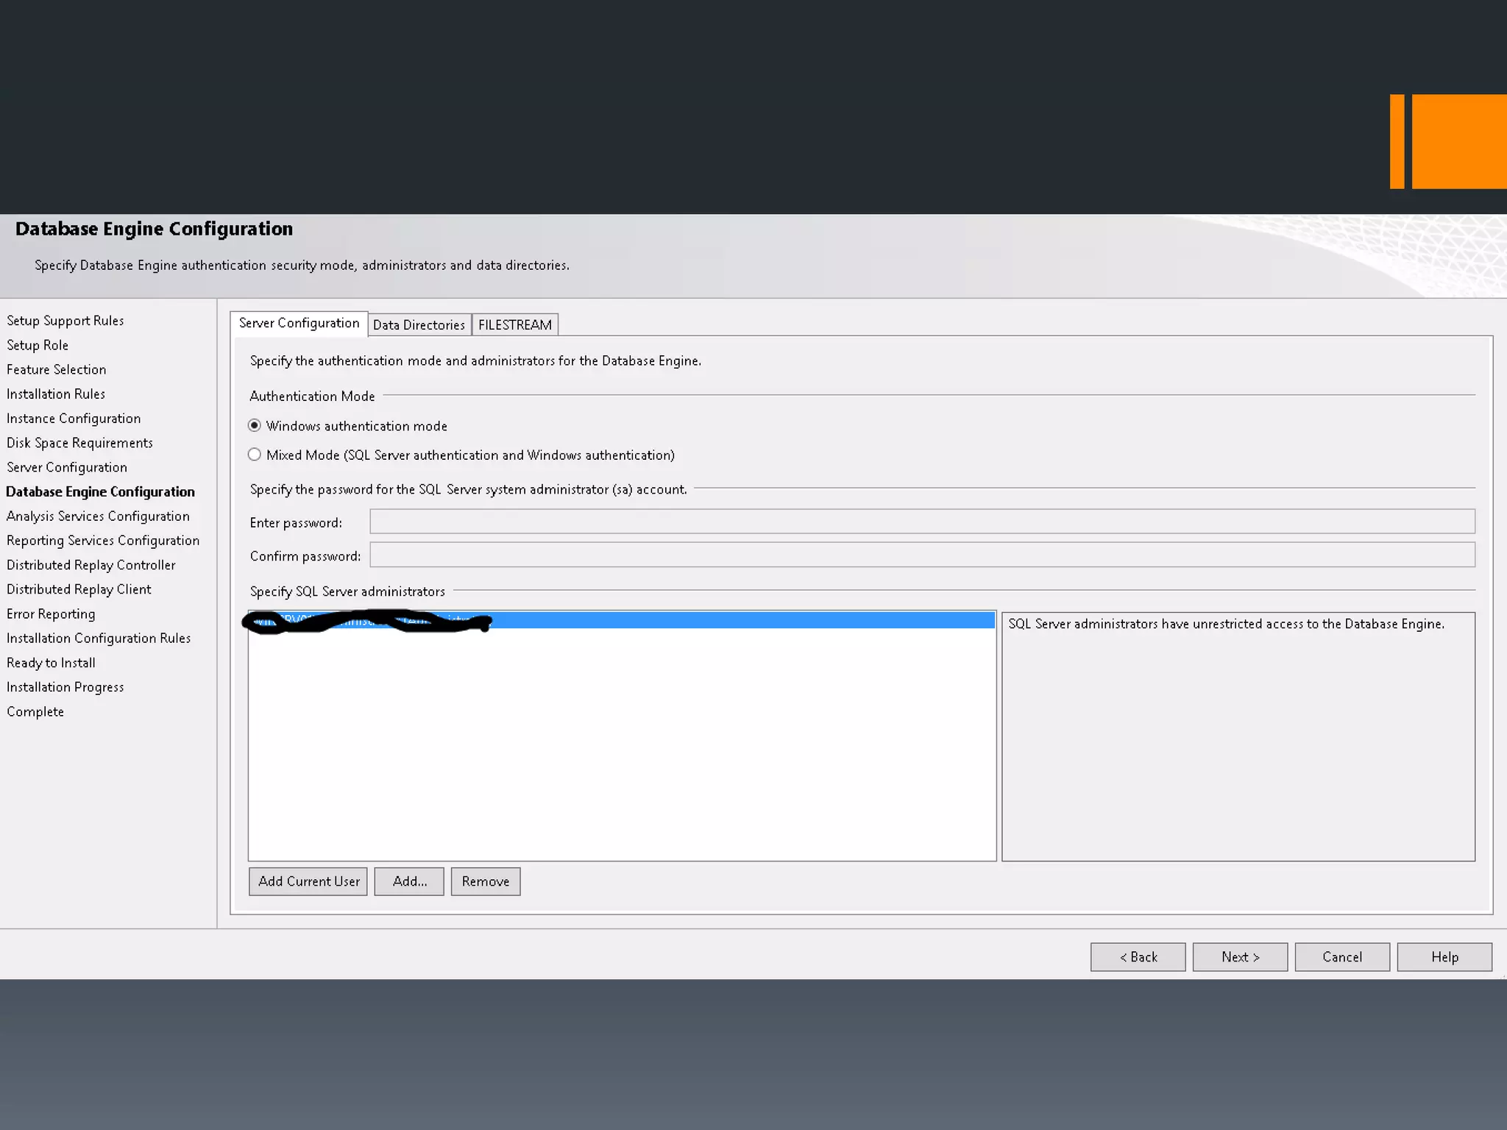This screenshot has width=1507, height=1130.
Task: Open the FILESTREAM tab
Action: coord(514,324)
